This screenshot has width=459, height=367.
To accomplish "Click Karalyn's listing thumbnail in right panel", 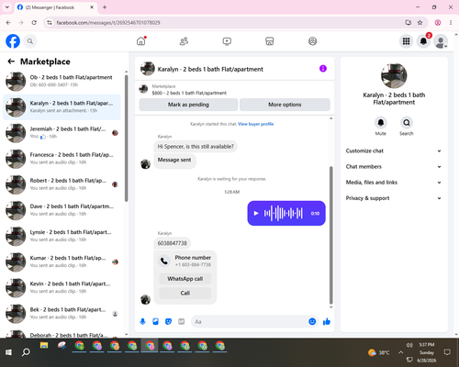I will pos(394,76).
